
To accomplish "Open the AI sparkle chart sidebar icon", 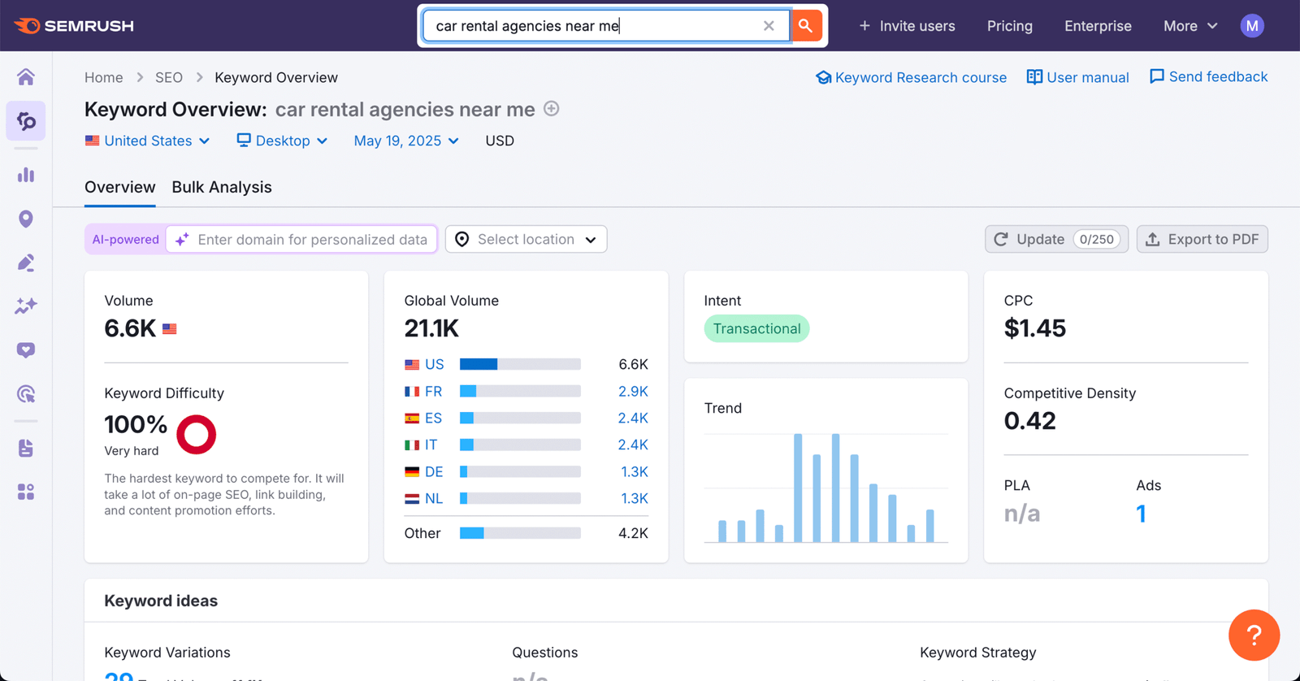I will pyautogui.click(x=26, y=306).
